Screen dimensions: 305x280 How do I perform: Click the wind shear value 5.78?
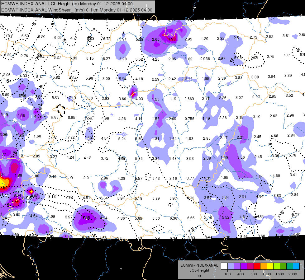tap(292, 155)
